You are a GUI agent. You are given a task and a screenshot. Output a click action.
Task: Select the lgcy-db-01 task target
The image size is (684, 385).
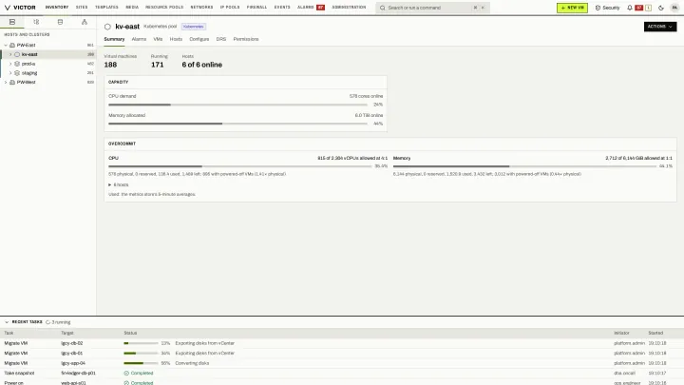point(72,353)
